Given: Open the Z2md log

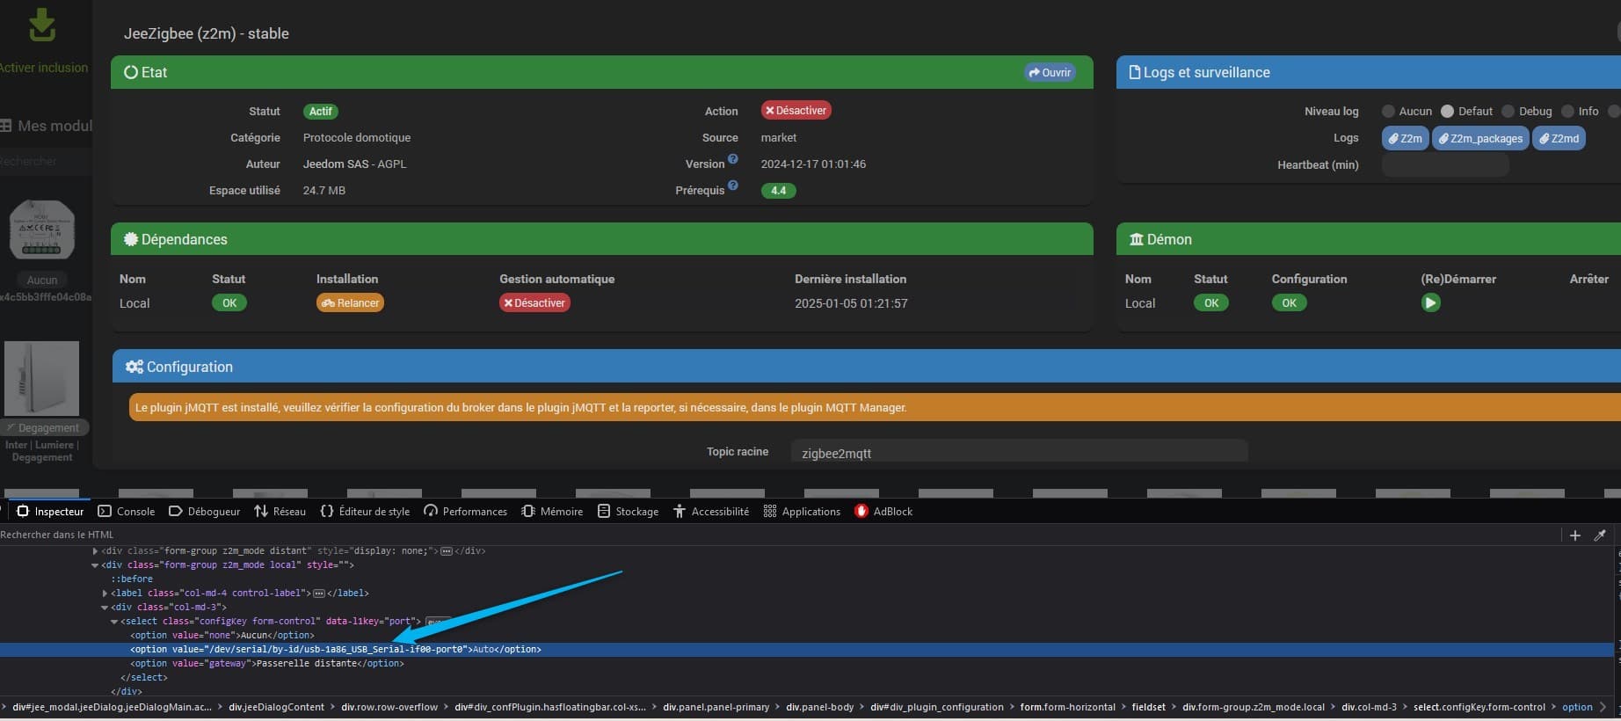Looking at the screenshot, I should [x=1559, y=138].
